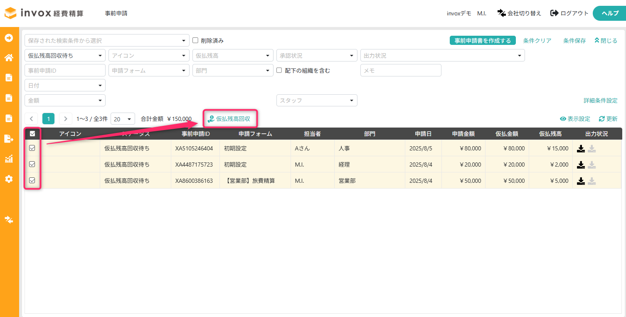Download output for application XA5105246404

pos(581,148)
